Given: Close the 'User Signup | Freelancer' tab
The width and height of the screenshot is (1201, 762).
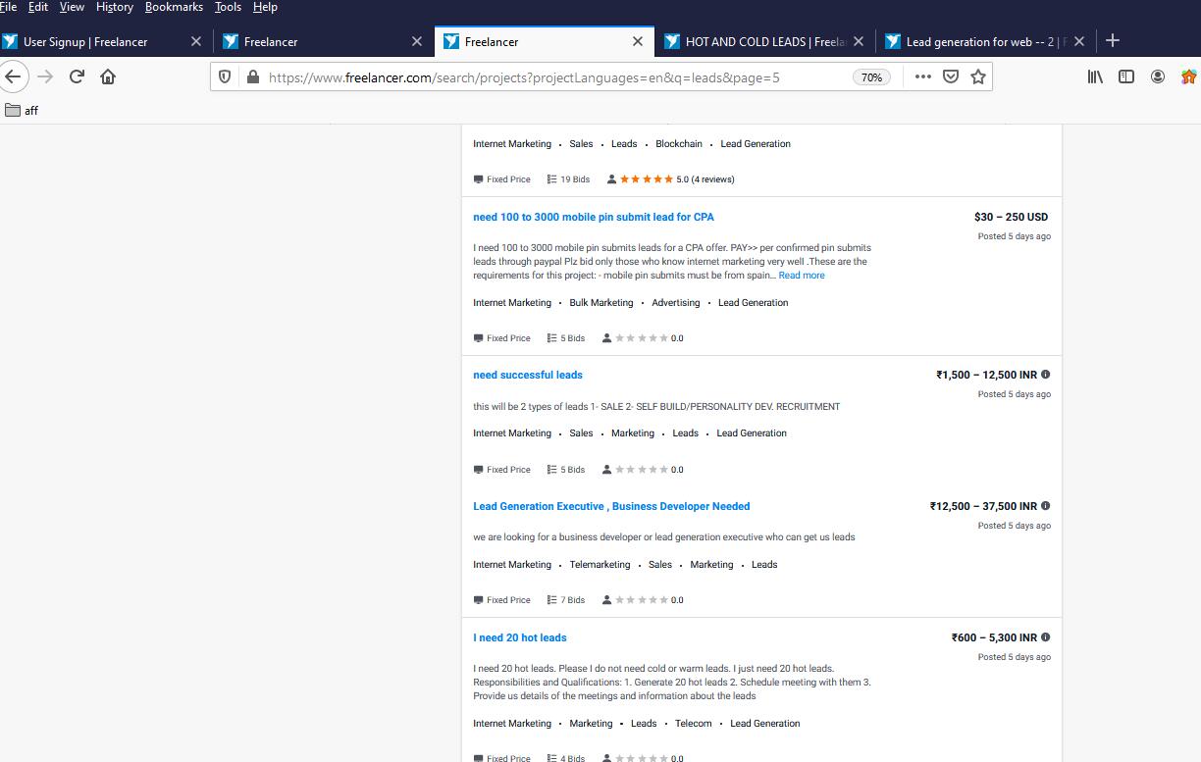Looking at the screenshot, I should [195, 41].
